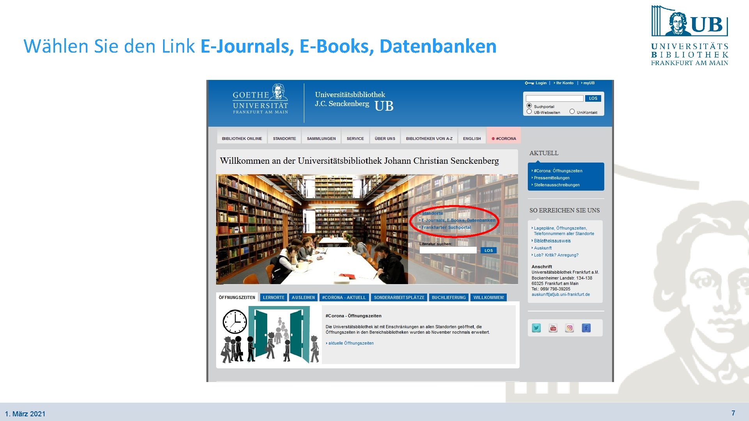
Task: Switch to the Ausleihen tab
Action: 303,297
